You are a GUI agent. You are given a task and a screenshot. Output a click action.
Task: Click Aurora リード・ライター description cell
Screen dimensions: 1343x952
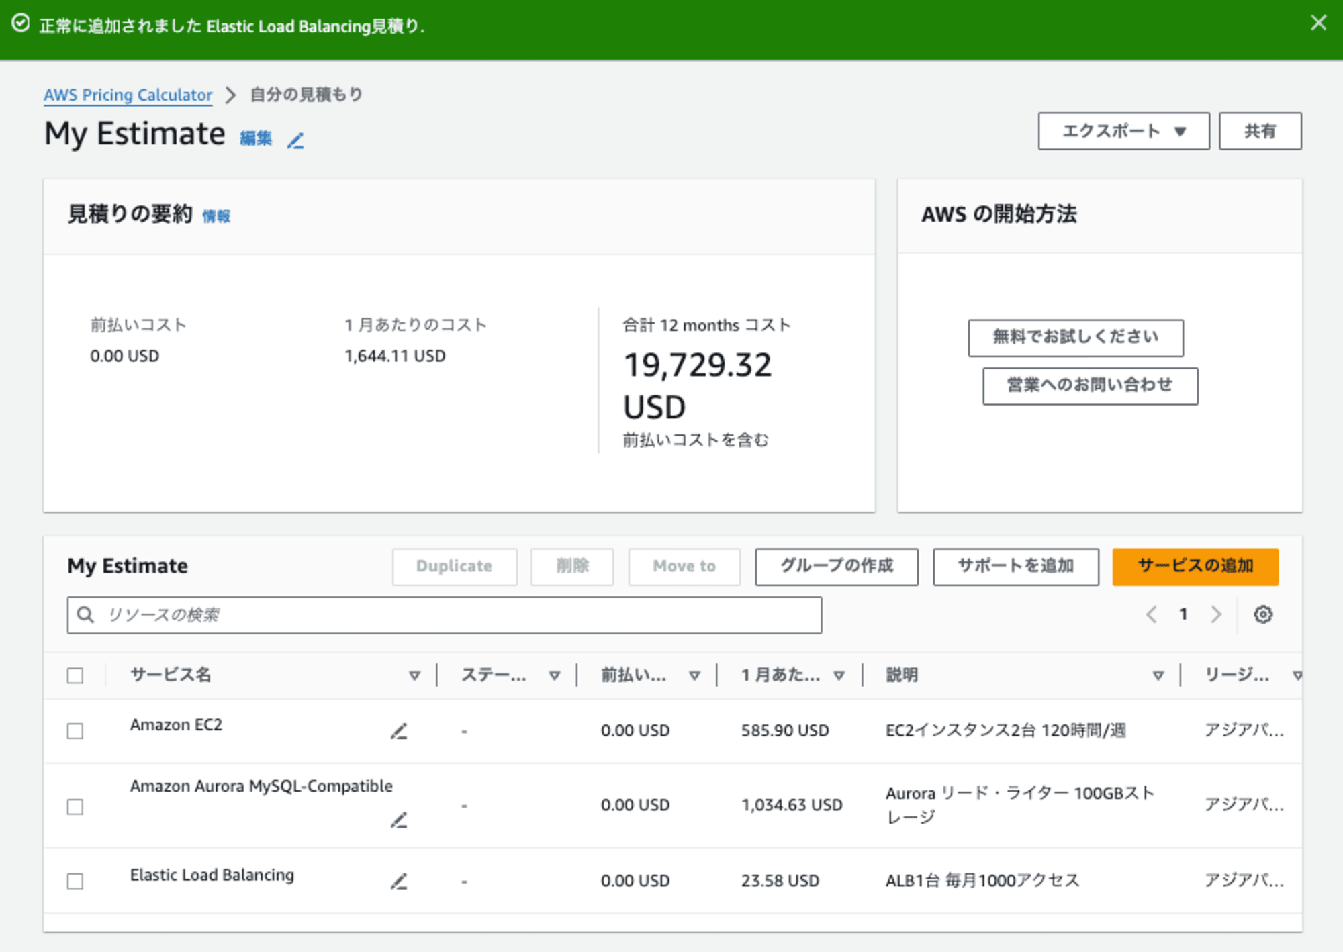coord(1020,805)
